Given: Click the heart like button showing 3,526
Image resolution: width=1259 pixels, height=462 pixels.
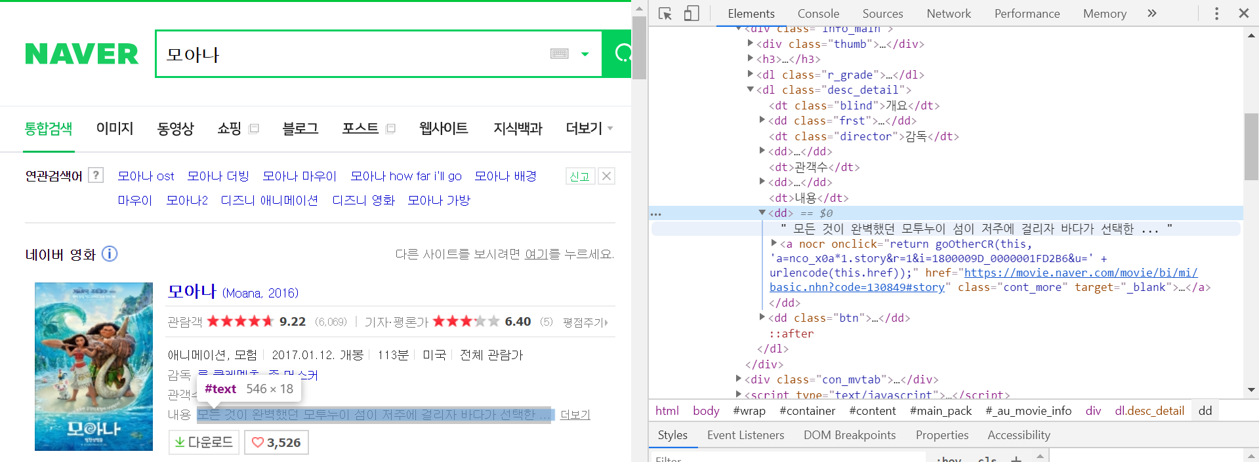Looking at the screenshot, I should [x=276, y=442].
